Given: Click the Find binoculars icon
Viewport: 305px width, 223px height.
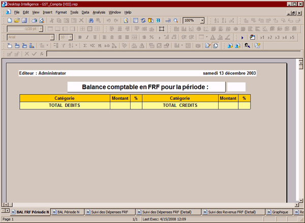Looking at the screenshot, I should coord(91,20).
